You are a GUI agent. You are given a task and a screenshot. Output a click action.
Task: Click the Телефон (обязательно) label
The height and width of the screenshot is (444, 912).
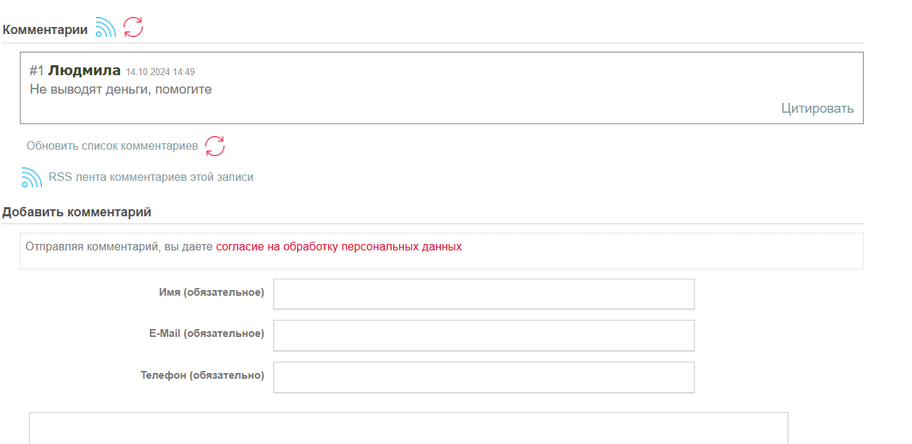point(202,375)
